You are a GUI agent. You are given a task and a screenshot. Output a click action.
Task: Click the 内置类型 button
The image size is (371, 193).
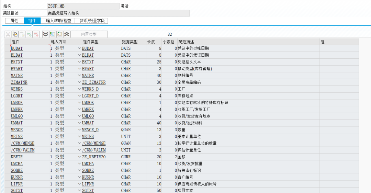(89, 34)
